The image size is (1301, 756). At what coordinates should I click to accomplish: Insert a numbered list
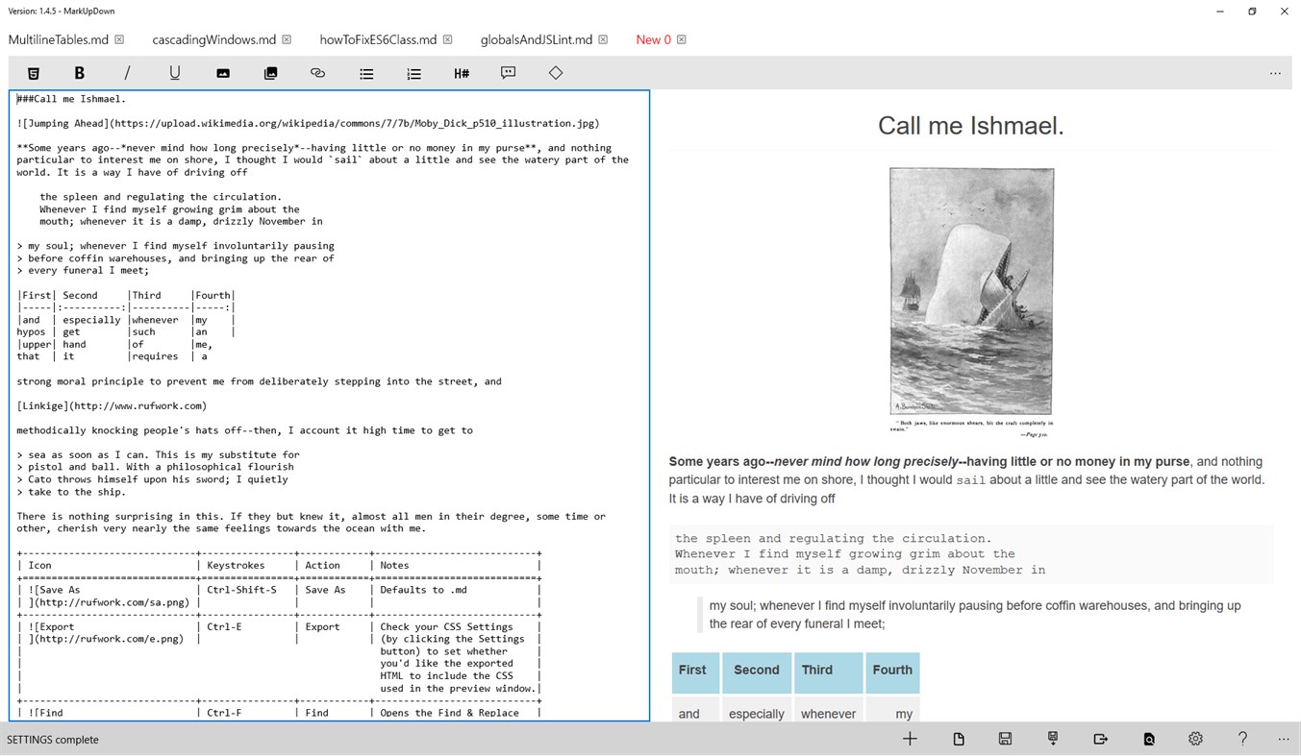413,72
